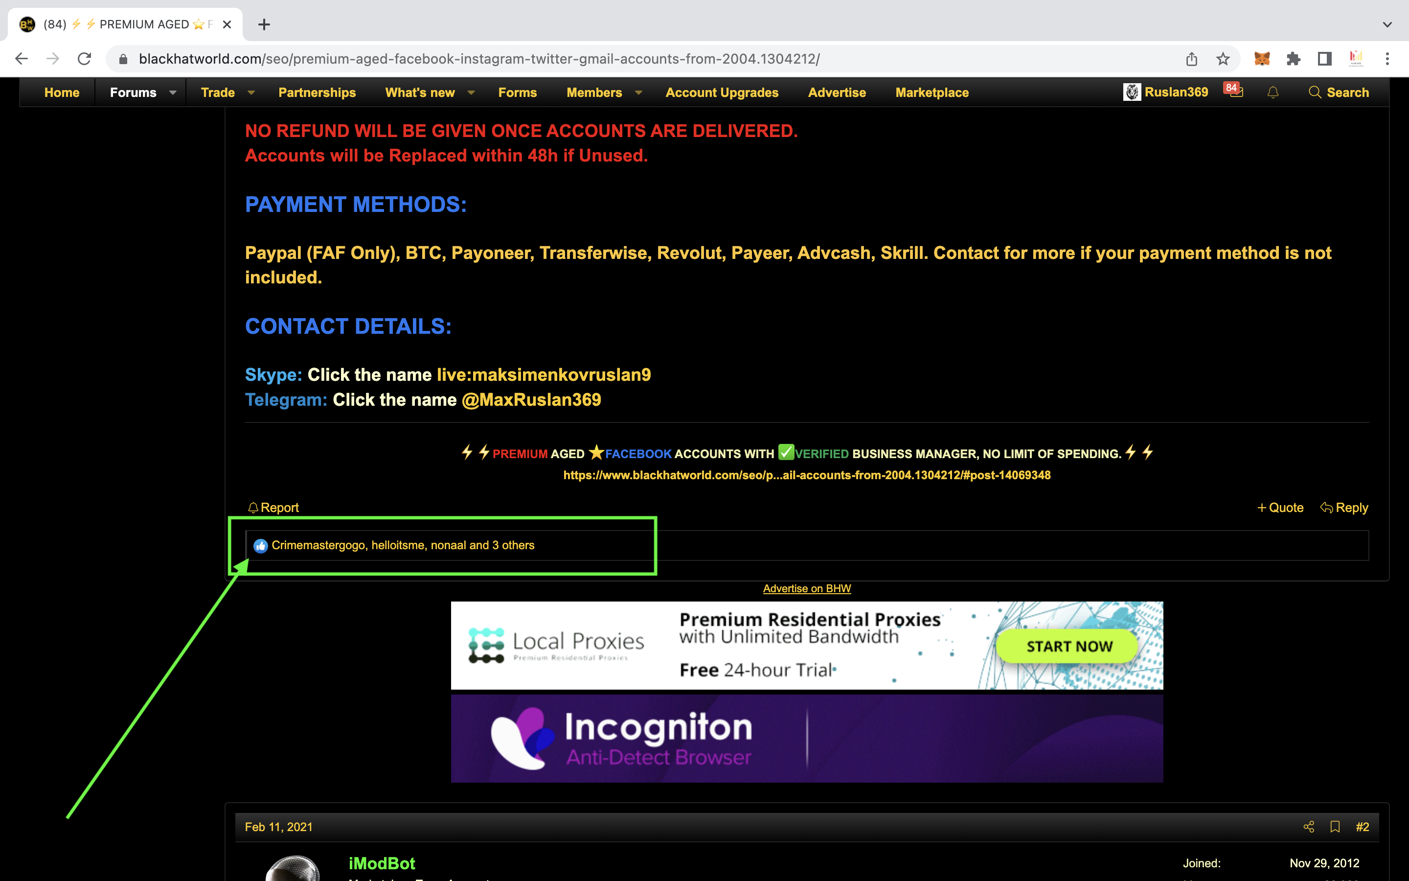Open the blackhatworld signature post link
Image resolution: width=1409 pixels, height=881 pixels.
click(807, 475)
